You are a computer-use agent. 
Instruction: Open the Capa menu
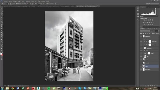[19, 1]
